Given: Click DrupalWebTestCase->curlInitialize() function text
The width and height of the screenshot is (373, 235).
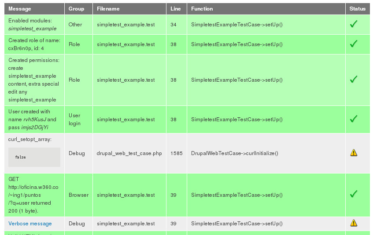Looking at the screenshot, I should tap(234, 153).
